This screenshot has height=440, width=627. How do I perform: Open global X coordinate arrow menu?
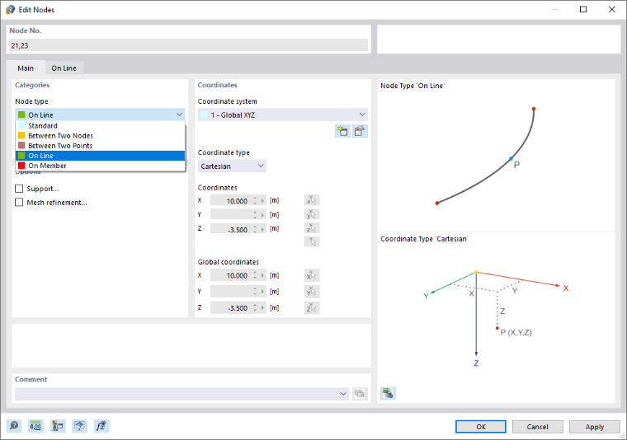coord(262,275)
